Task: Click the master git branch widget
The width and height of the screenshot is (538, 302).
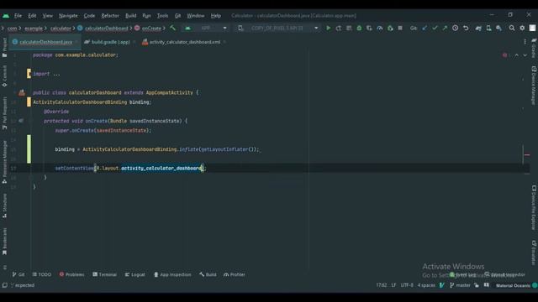Action: click(x=460, y=285)
